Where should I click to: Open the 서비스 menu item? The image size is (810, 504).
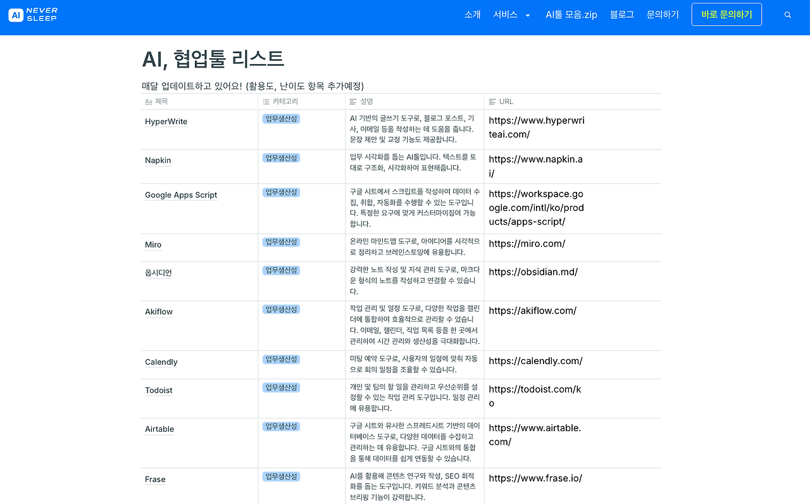[x=506, y=15]
